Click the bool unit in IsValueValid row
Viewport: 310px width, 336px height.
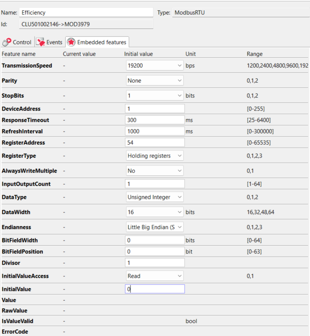pos(191,321)
